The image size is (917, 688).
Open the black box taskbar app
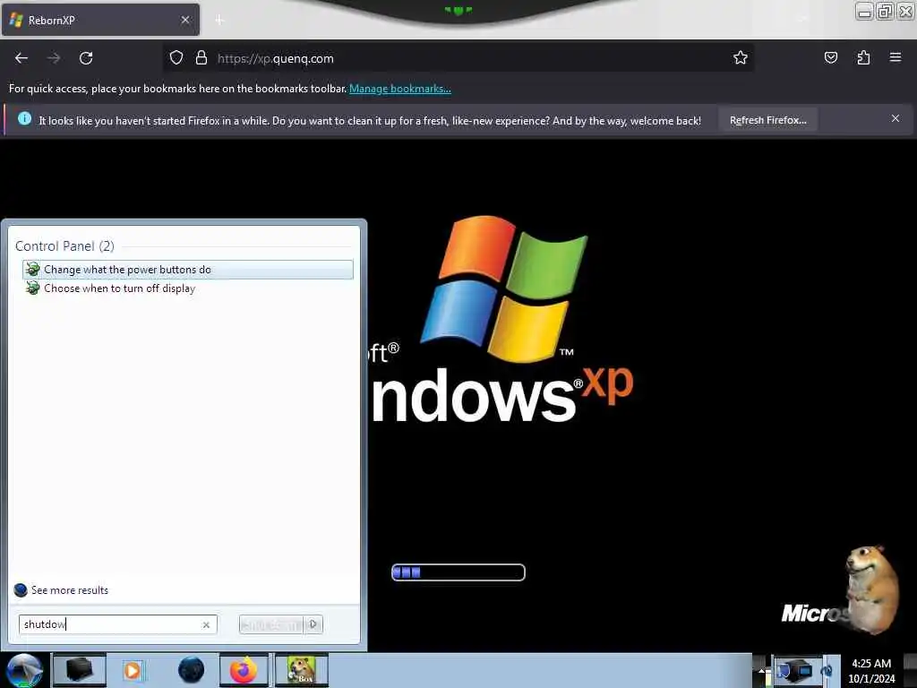(79, 670)
